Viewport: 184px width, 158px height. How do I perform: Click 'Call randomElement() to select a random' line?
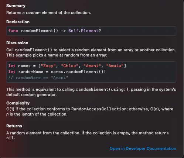(x=91, y=50)
